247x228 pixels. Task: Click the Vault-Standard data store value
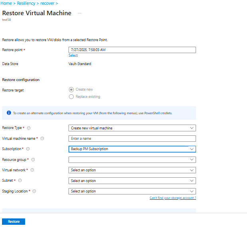click(x=80, y=64)
